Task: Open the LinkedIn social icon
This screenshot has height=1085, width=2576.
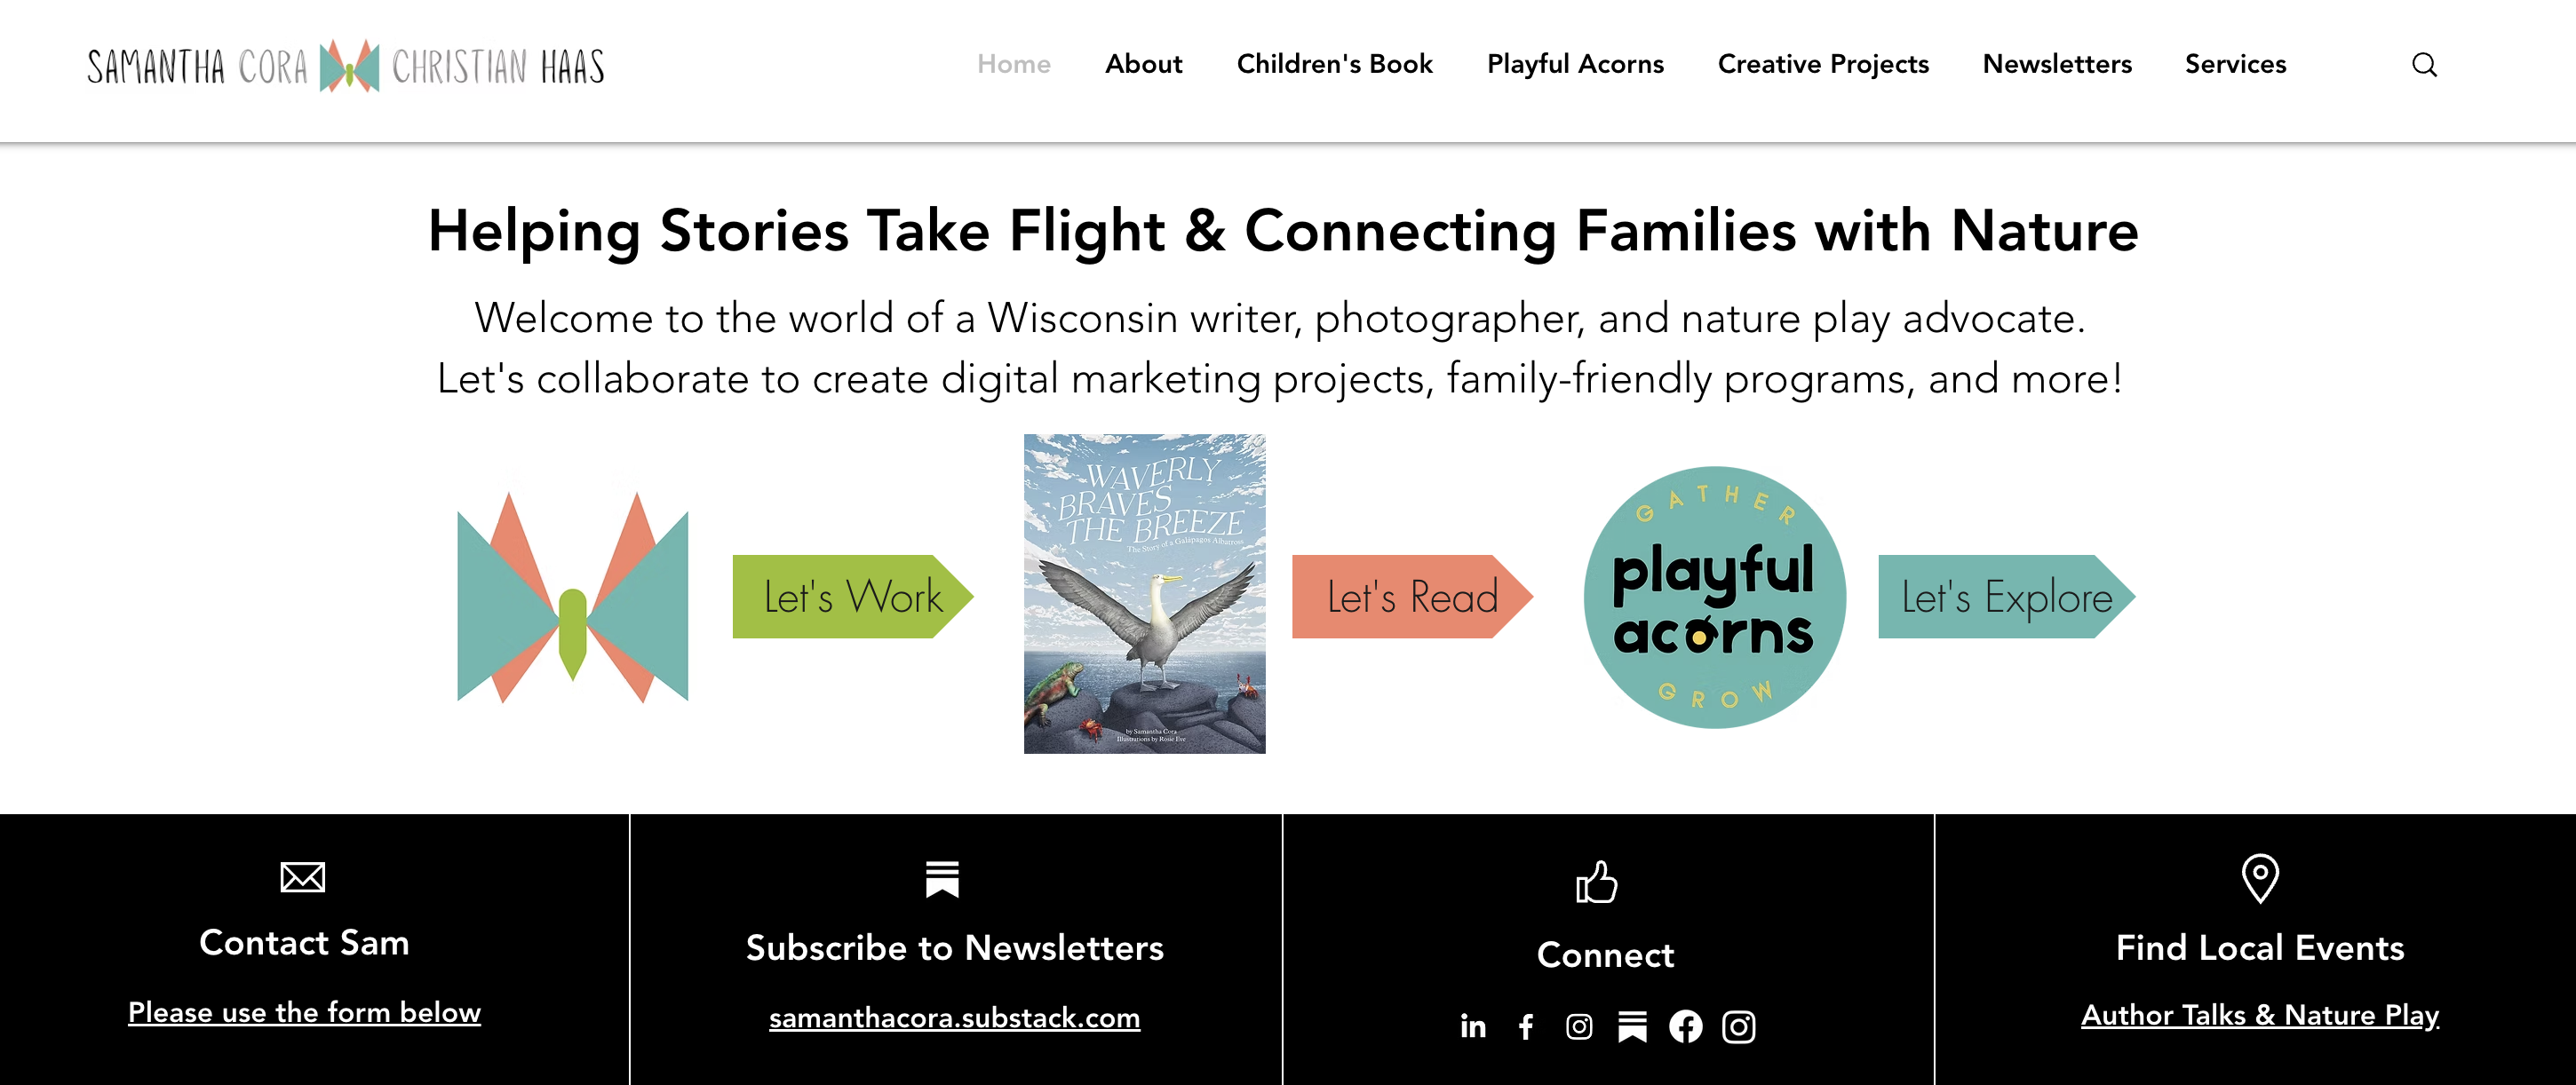Action: (1472, 1026)
